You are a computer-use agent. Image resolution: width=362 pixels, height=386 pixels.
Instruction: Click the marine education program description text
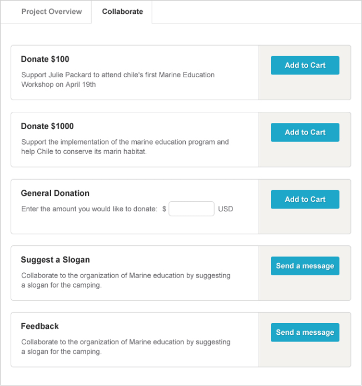(x=125, y=146)
